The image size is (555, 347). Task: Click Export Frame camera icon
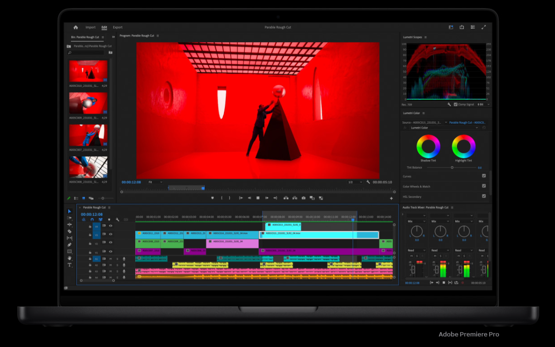[303, 198]
